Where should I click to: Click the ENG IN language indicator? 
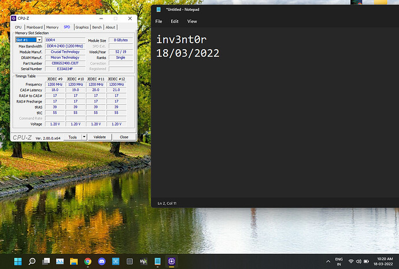tap(339, 261)
